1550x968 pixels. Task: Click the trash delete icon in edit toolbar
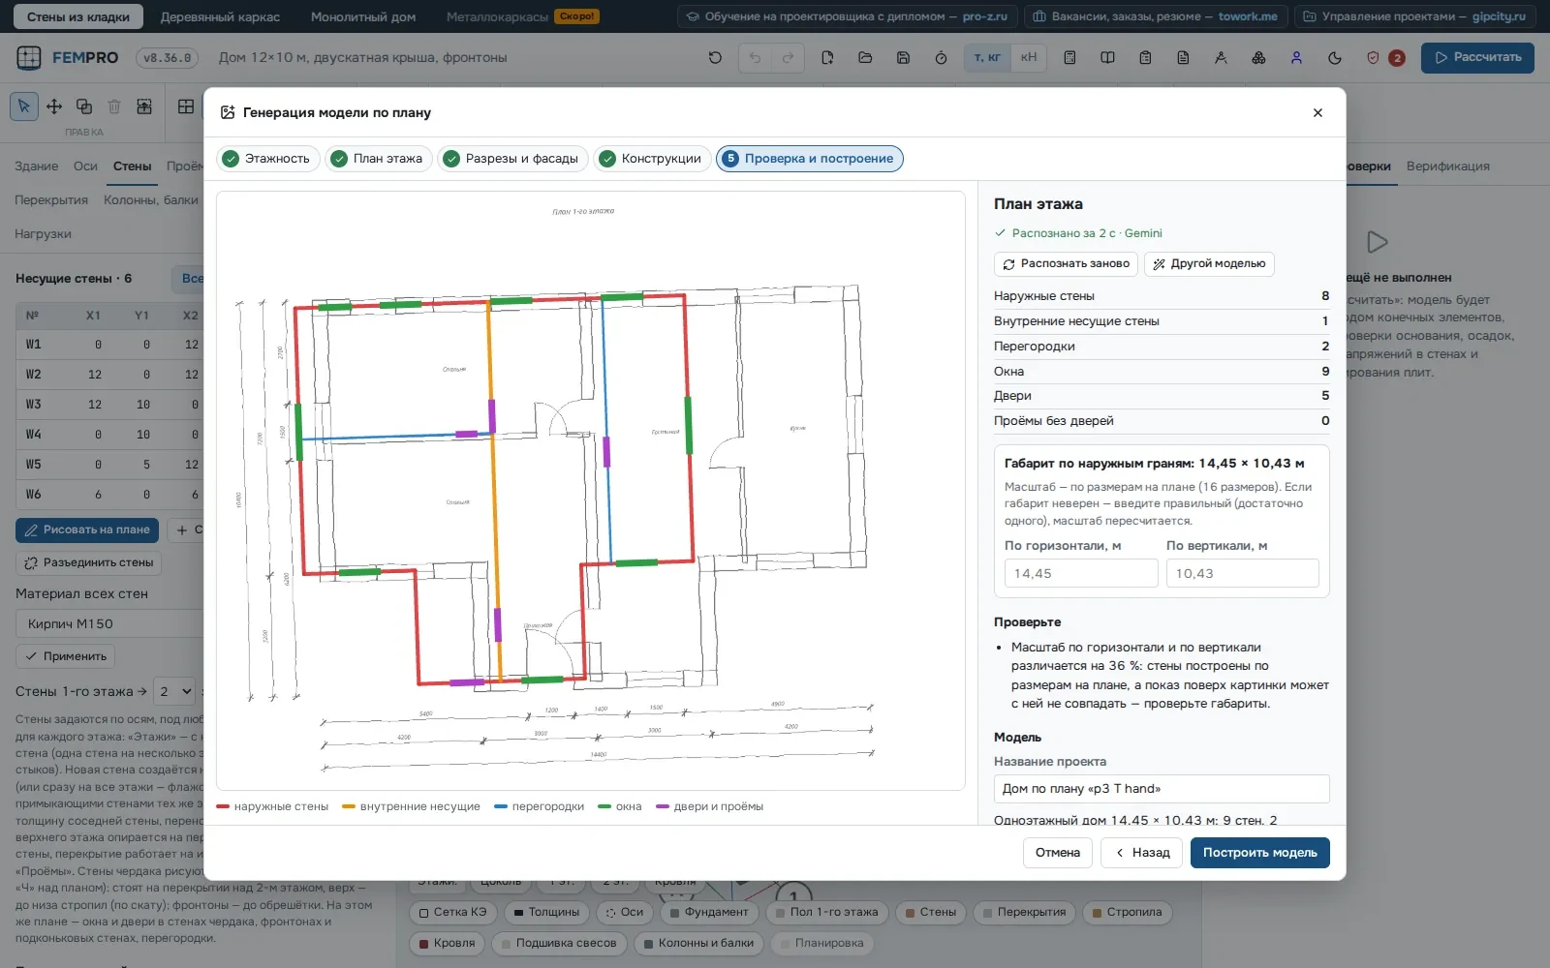(x=114, y=106)
